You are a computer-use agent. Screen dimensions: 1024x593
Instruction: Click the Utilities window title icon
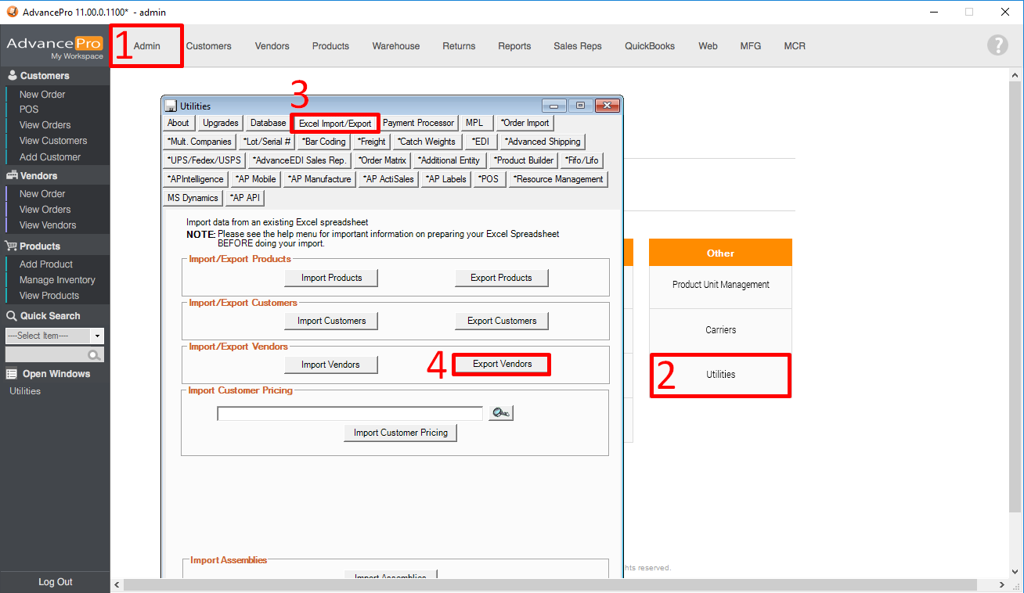point(171,106)
